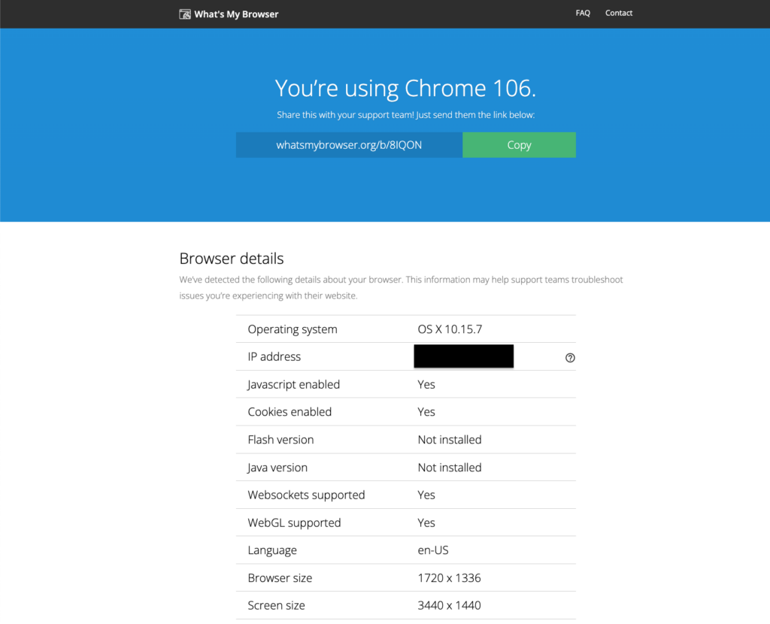770x624 pixels.
Task: Click the "Share this with your support team!" text
Action: (x=345, y=115)
